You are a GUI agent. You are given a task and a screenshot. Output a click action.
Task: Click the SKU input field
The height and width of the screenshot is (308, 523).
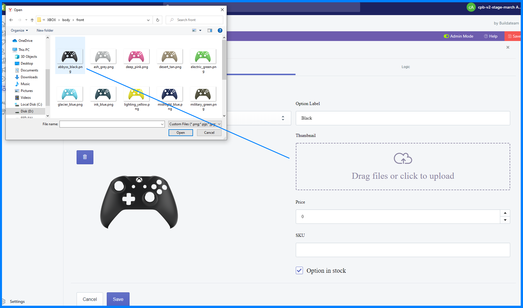(403, 250)
